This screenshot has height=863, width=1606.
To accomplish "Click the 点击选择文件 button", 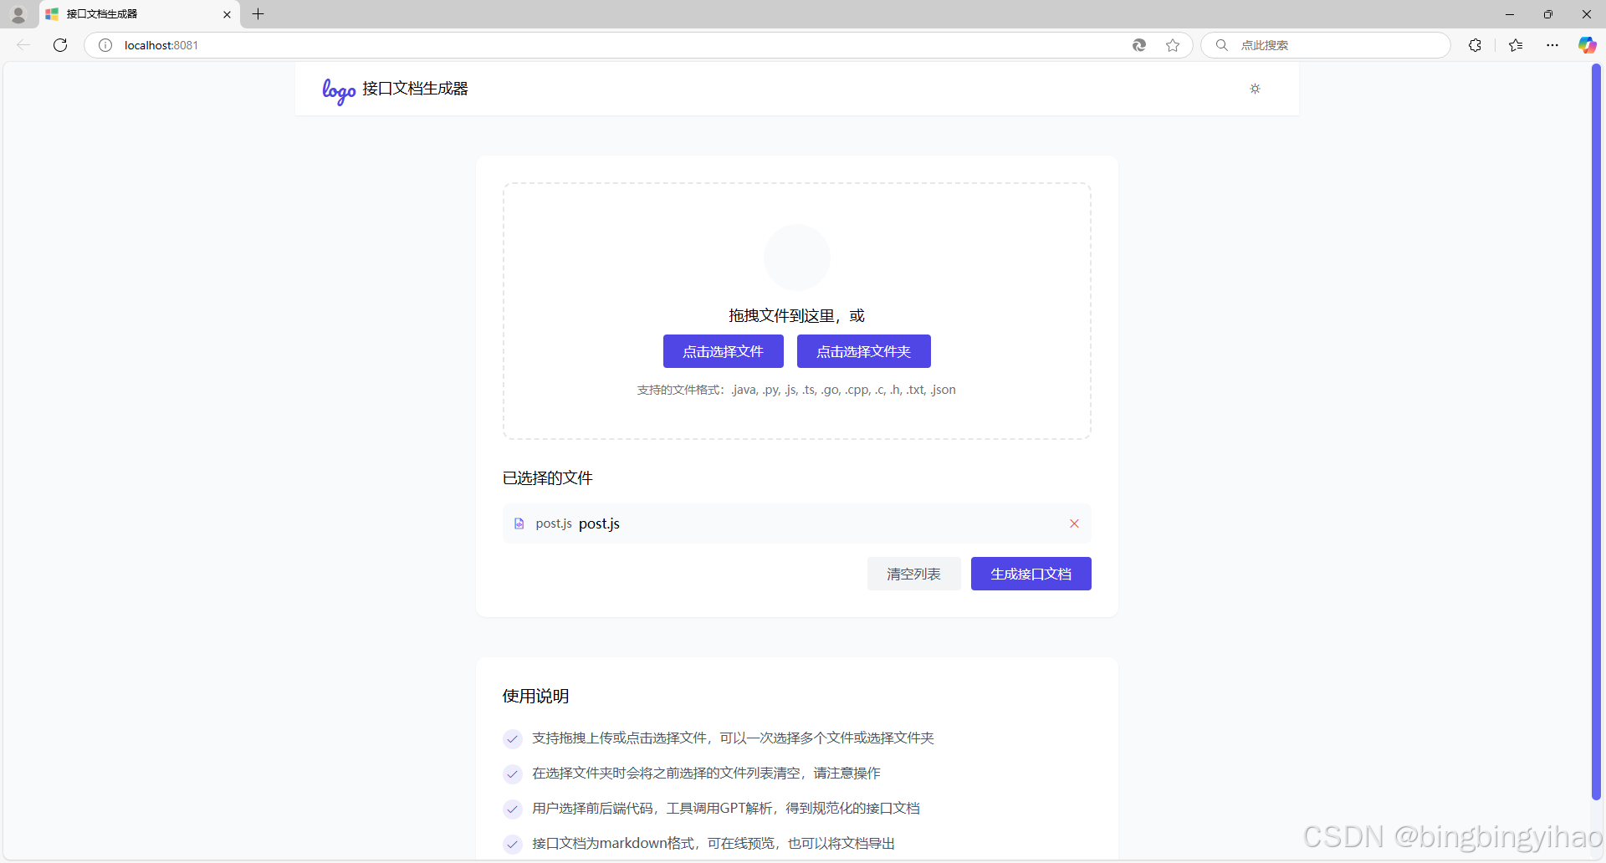I will (x=723, y=351).
